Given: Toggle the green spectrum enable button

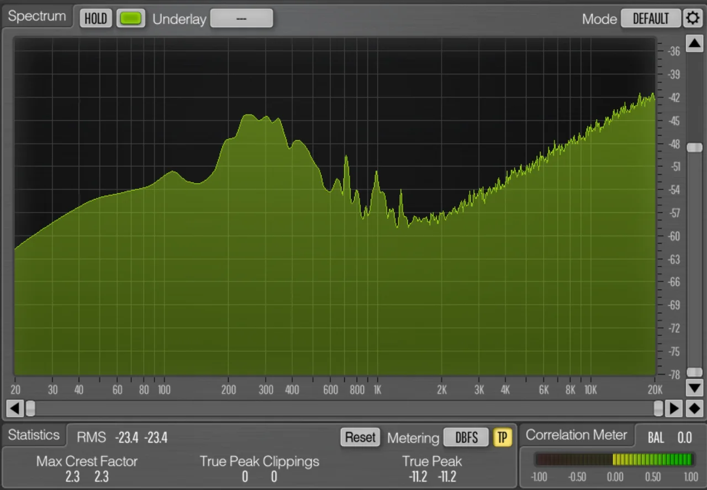Looking at the screenshot, I should (x=131, y=18).
